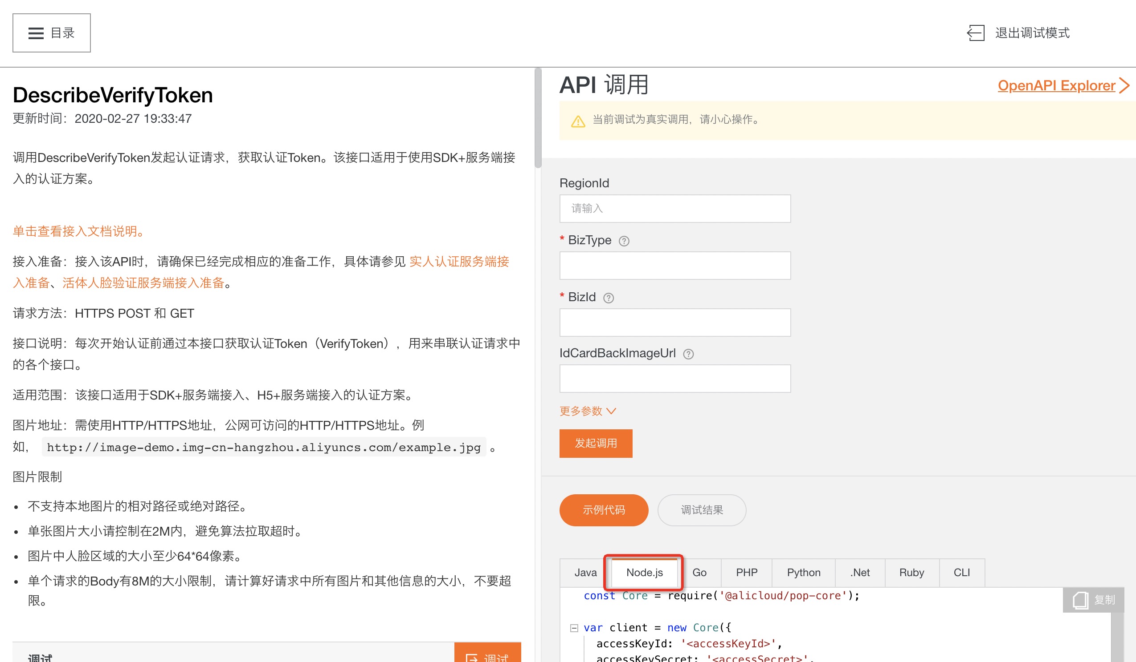Click the help icon next to BizId
1136x662 pixels.
[x=609, y=298]
